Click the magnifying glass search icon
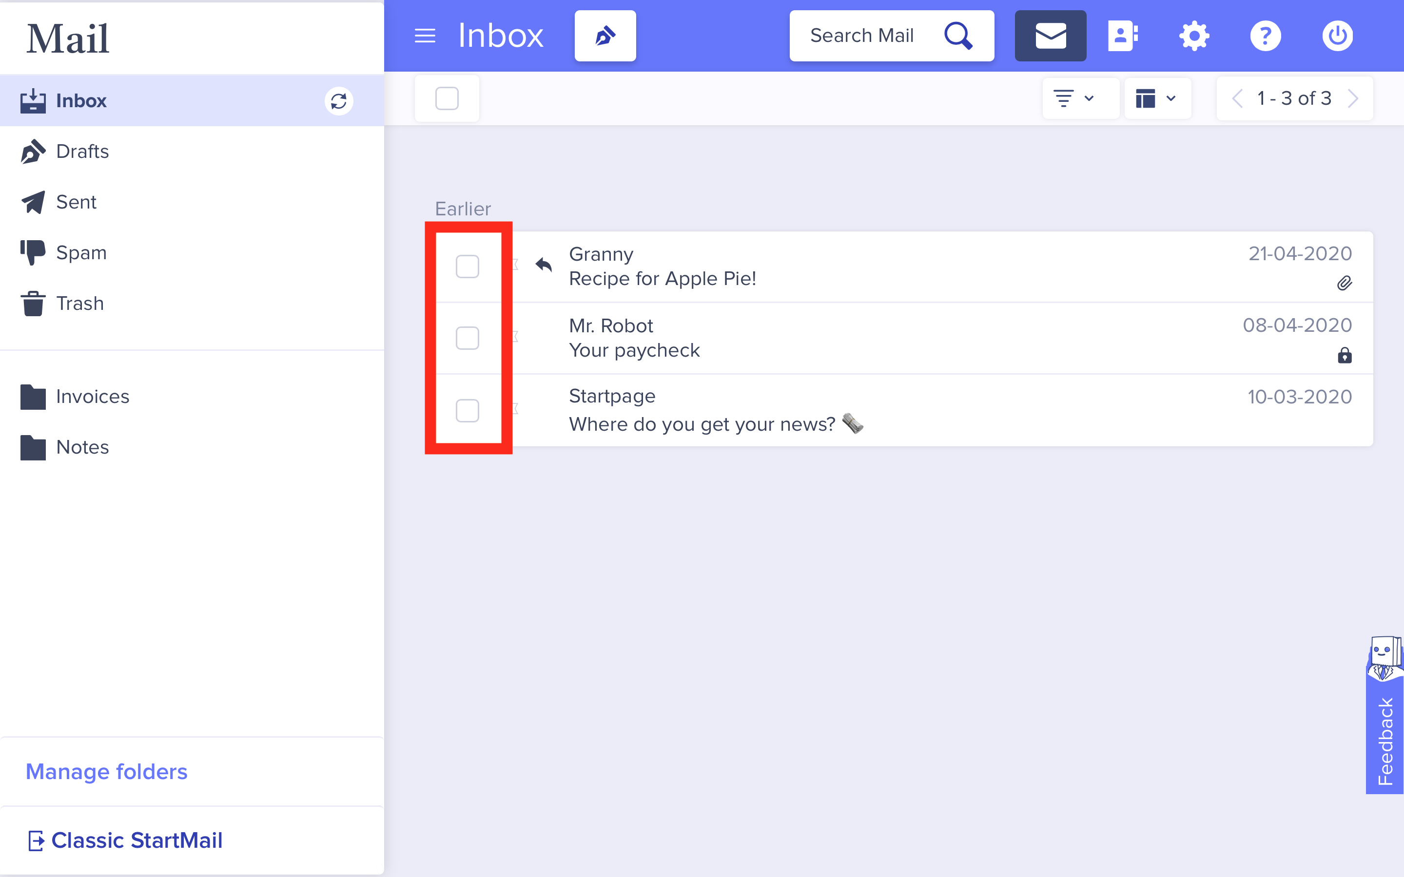 tap(958, 36)
